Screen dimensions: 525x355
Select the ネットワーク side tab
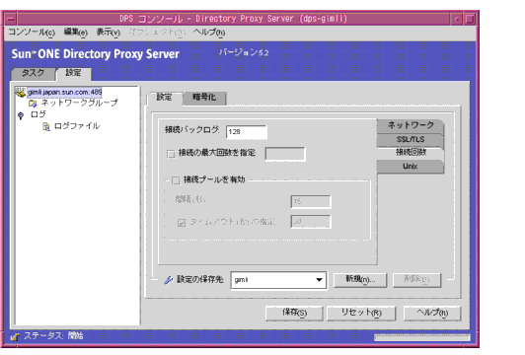[411, 125]
